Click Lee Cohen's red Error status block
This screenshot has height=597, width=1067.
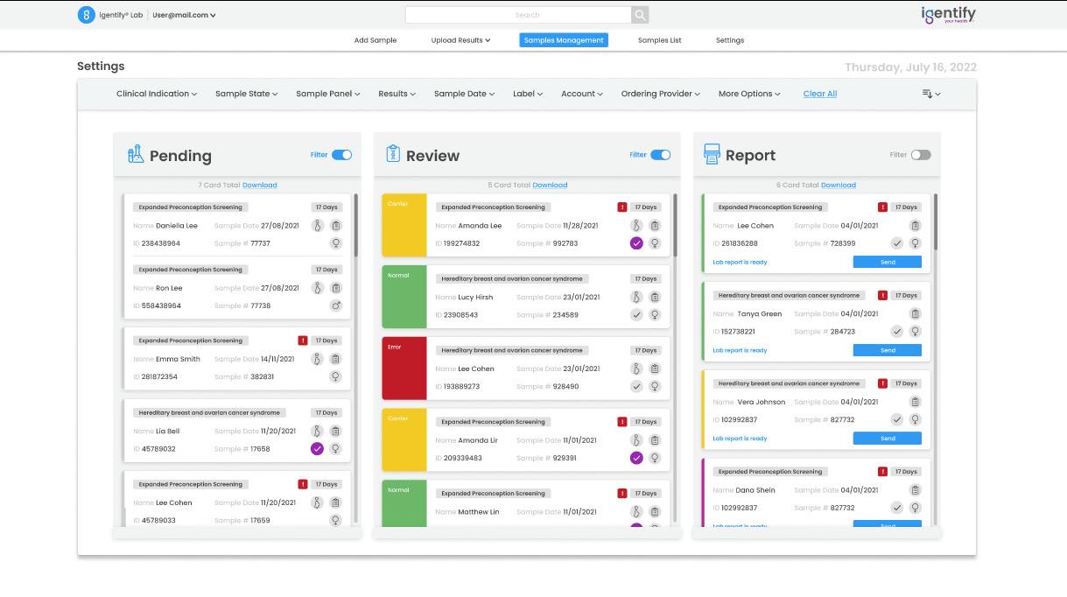404,369
